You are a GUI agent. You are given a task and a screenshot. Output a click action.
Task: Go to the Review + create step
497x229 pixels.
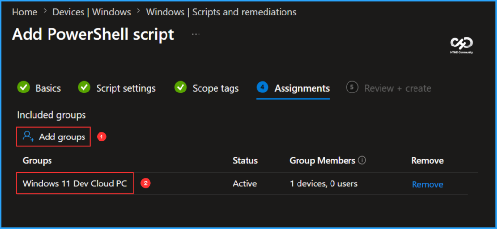[398, 88]
